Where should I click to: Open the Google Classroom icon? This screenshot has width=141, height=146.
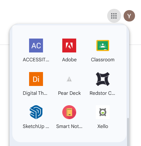(103, 46)
